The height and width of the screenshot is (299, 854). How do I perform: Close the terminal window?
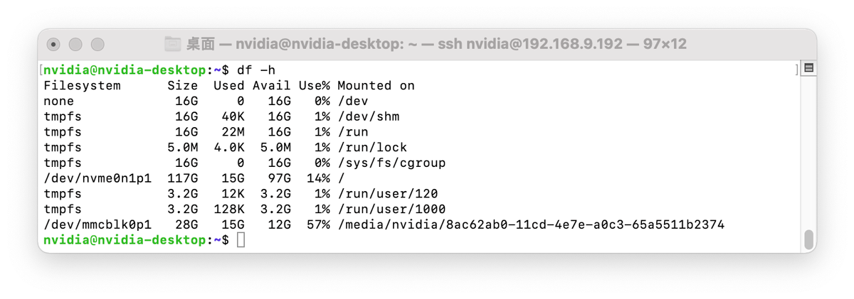point(53,44)
